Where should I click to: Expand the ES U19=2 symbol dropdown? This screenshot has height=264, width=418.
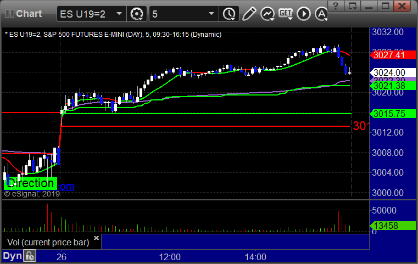119,14
